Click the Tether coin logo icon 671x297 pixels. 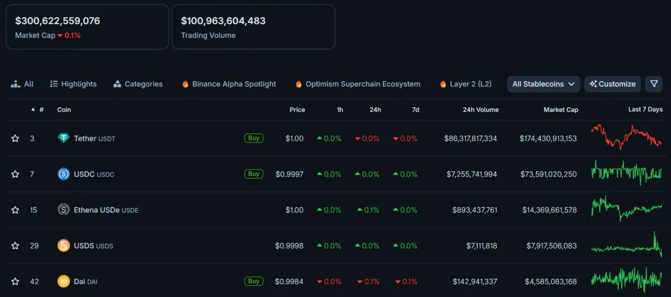[64, 138]
